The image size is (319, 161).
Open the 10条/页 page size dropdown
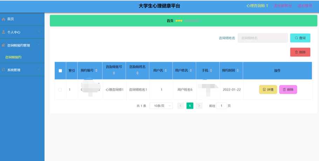[161, 106]
